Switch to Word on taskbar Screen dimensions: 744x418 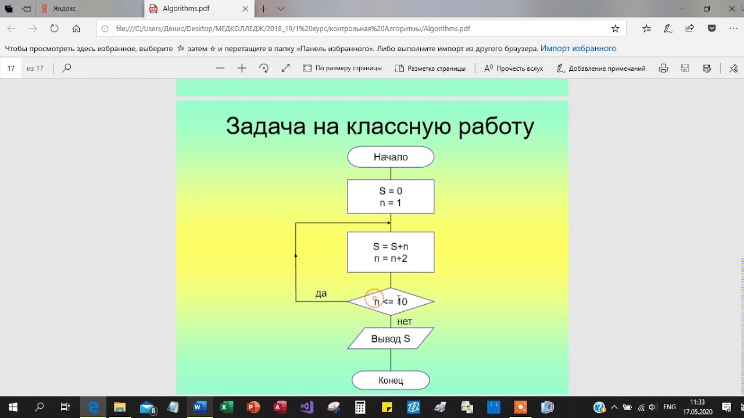[x=200, y=407]
